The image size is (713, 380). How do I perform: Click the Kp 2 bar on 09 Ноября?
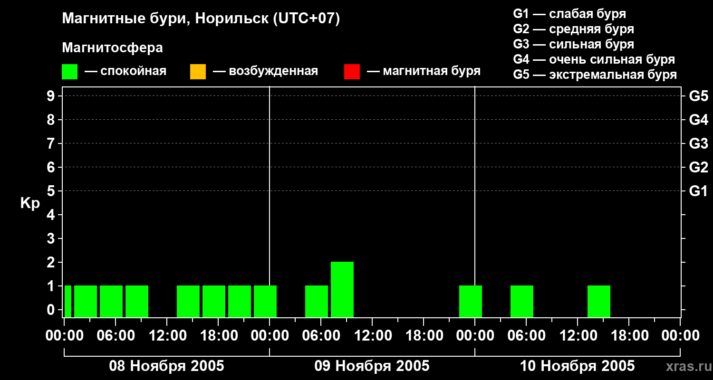click(x=342, y=289)
